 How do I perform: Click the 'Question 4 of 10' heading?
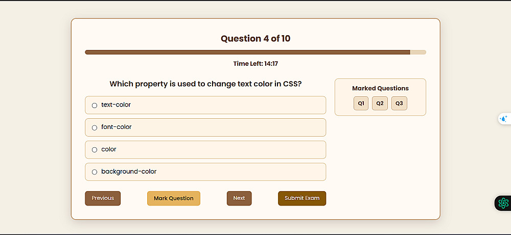tap(255, 39)
